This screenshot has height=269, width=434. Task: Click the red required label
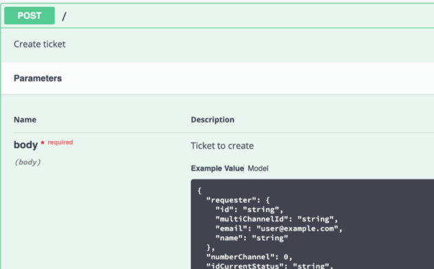(x=60, y=142)
